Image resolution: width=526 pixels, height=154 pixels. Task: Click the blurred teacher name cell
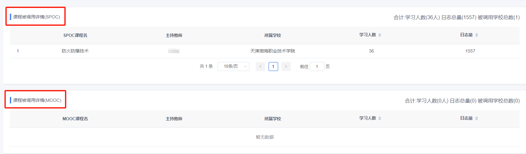[x=174, y=51]
